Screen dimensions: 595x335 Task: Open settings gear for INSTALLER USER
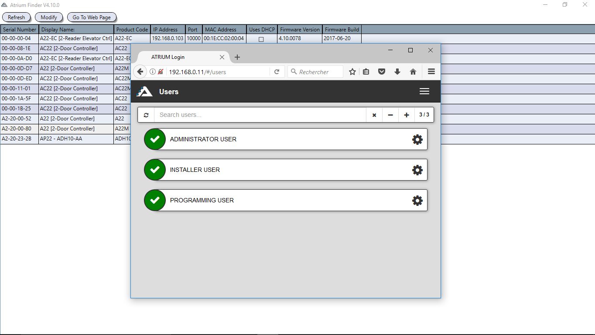[x=417, y=170]
